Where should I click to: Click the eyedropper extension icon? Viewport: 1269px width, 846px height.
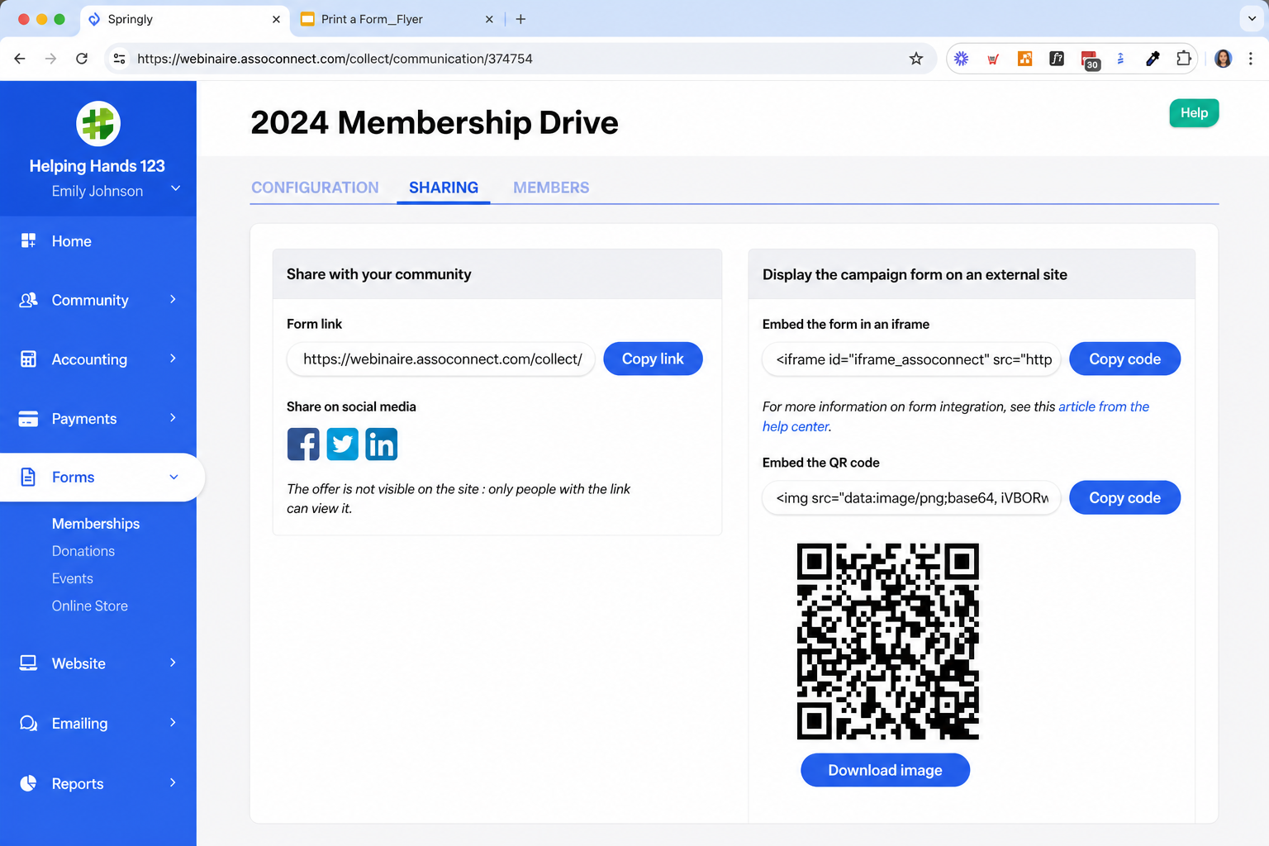click(x=1153, y=59)
